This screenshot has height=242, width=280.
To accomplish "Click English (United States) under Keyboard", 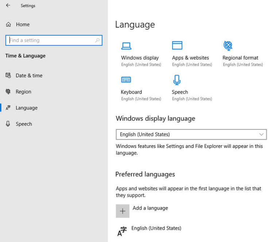I will click(141, 99).
